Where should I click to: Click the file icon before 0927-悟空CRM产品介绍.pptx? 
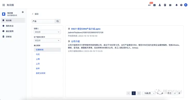click(69, 29)
